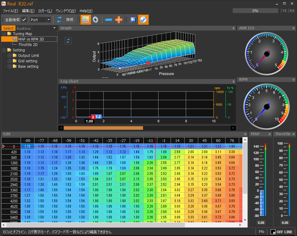297x236 pixels.
Task: Pin the Graph panel
Action: pos(233,28)
